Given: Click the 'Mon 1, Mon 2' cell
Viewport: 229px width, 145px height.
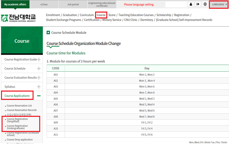Looking at the screenshot, I should click(x=147, y=75).
